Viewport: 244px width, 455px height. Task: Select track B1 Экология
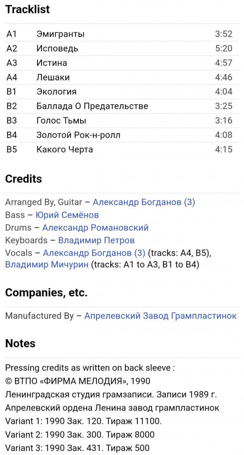(x=122, y=92)
